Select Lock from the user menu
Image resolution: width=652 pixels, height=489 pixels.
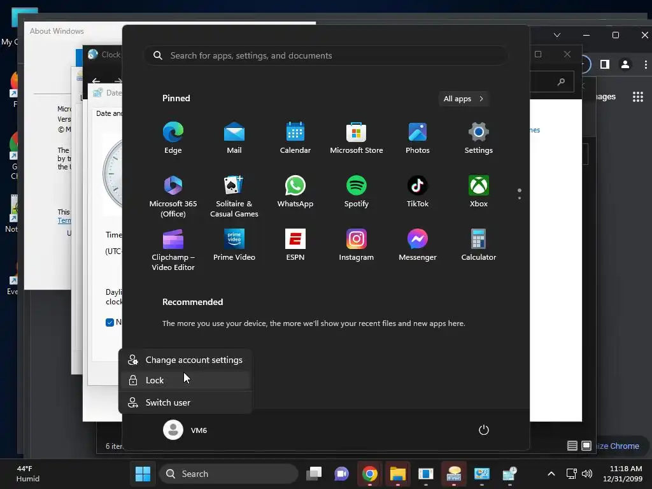pos(185,380)
